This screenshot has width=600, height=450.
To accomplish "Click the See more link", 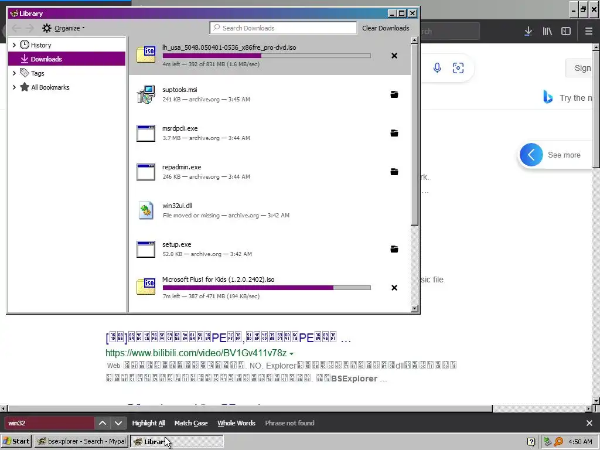I will pyautogui.click(x=564, y=155).
